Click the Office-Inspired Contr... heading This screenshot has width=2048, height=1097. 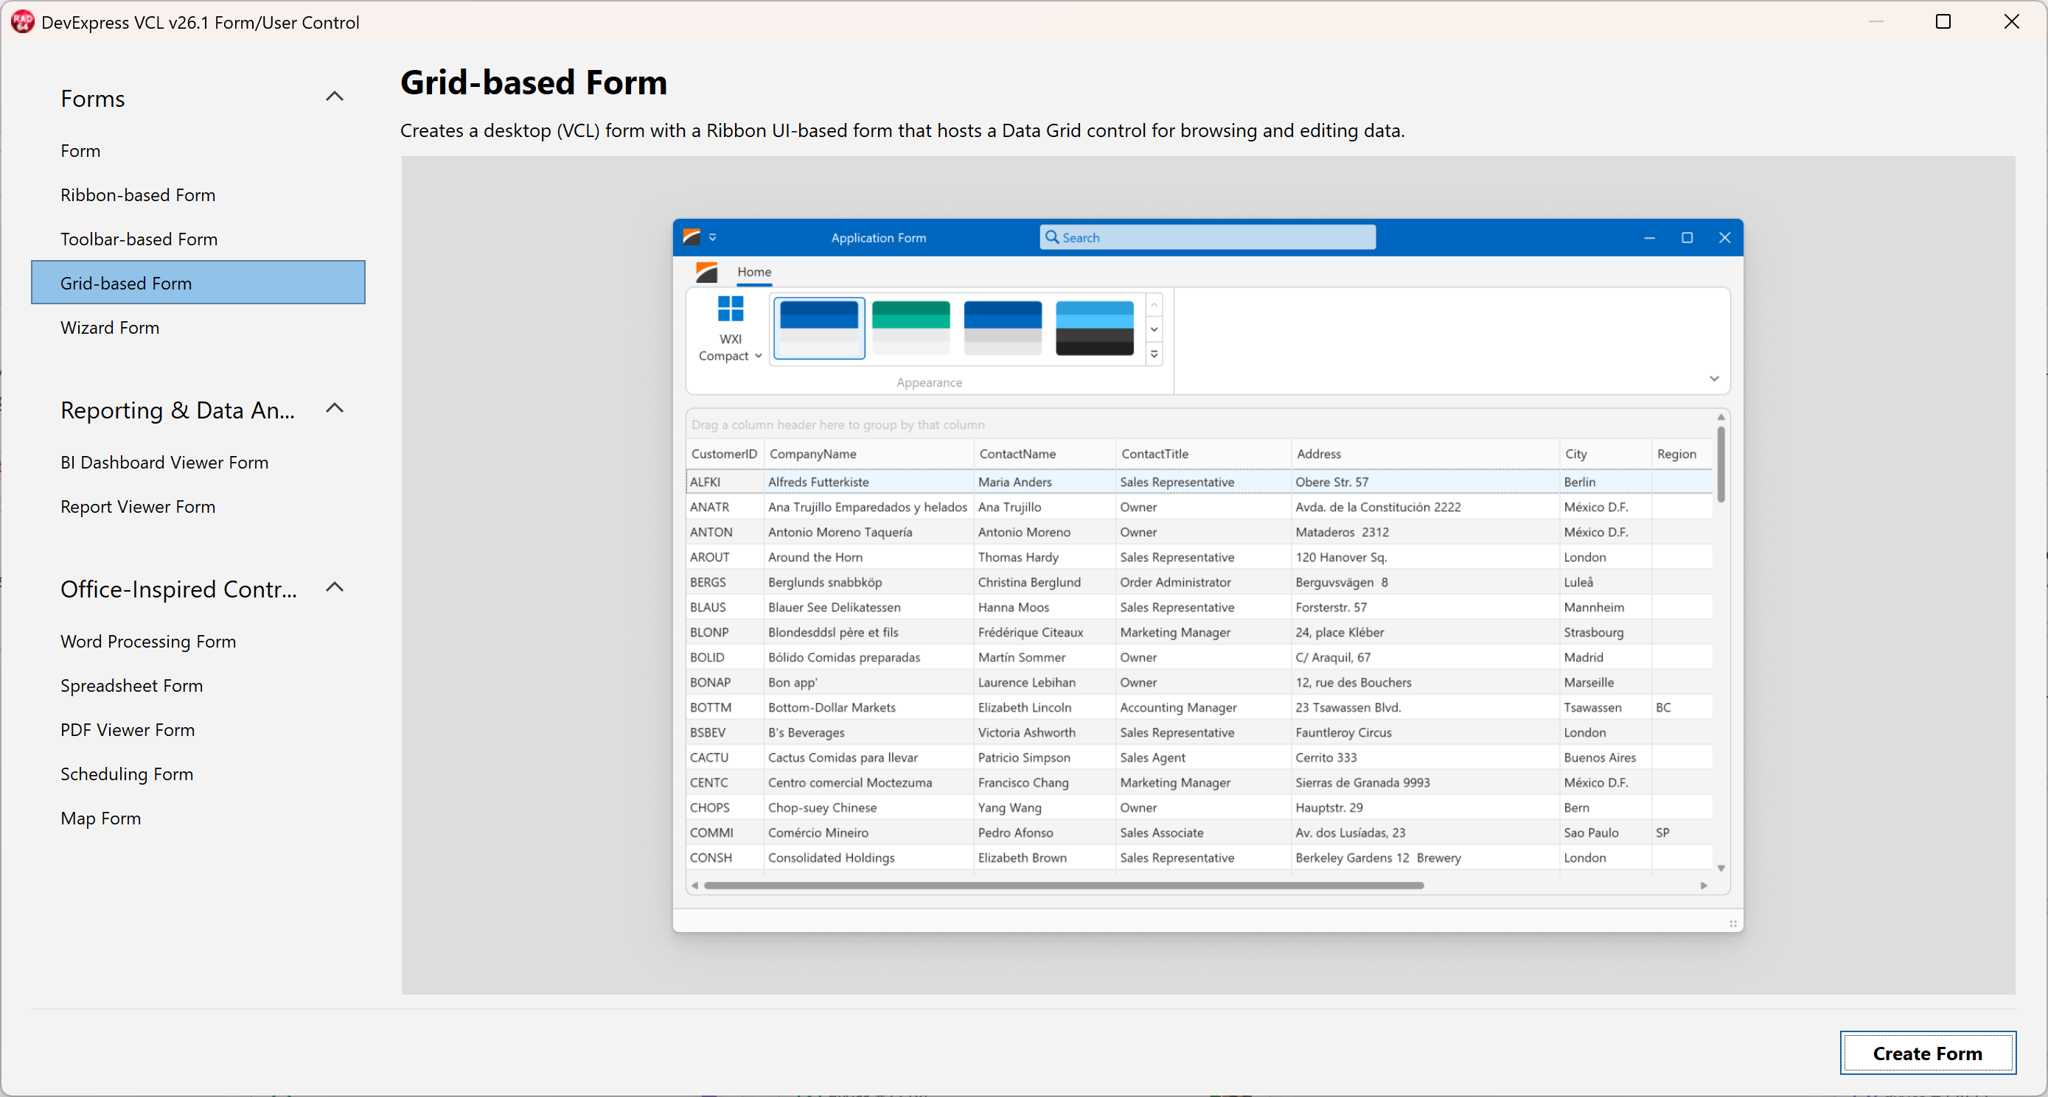click(179, 589)
